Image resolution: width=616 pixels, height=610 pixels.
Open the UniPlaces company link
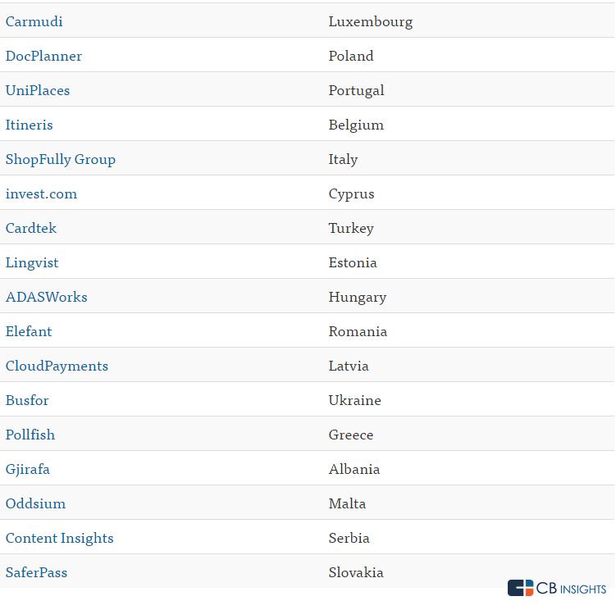point(38,90)
